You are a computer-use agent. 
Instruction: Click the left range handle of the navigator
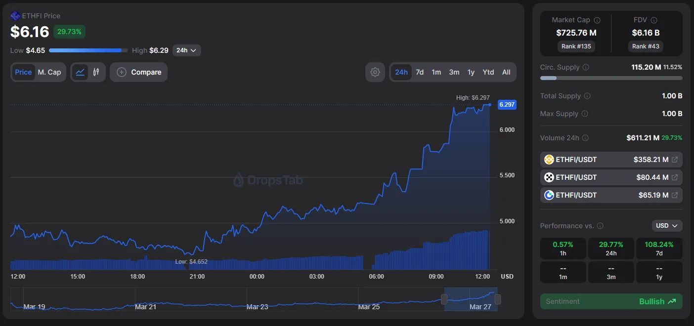pos(444,299)
